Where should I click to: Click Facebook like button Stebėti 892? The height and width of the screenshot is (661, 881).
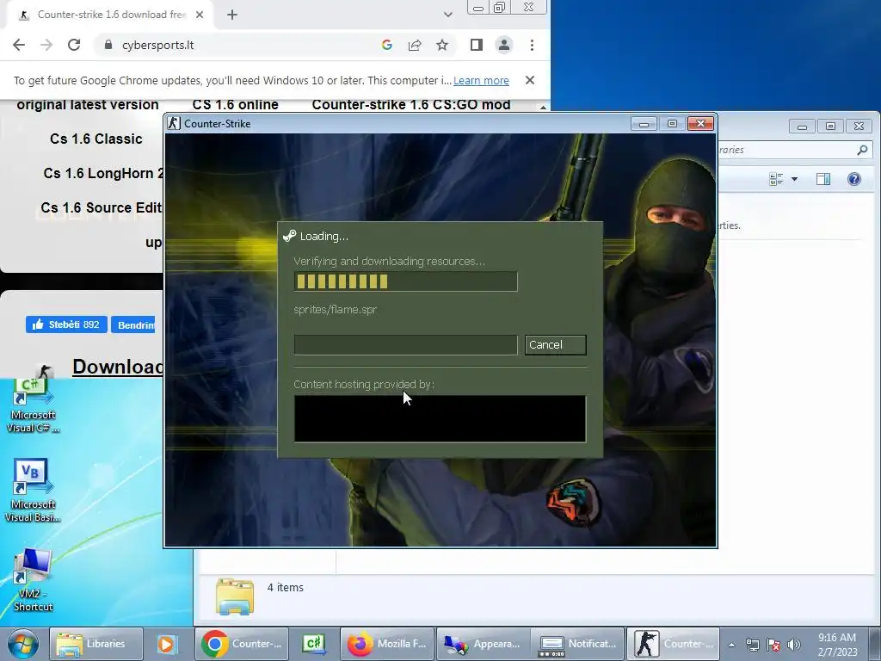tap(66, 324)
